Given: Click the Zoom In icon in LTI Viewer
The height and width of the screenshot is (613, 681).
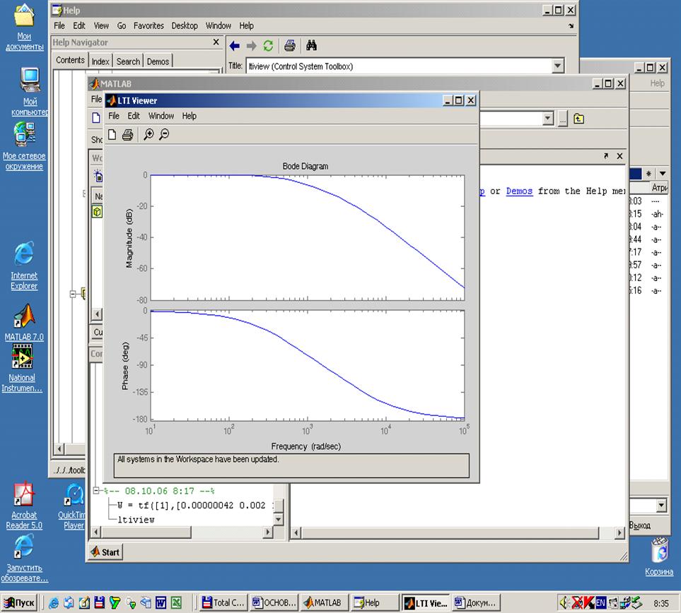Looking at the screenshot, I should tap(149, 135).
